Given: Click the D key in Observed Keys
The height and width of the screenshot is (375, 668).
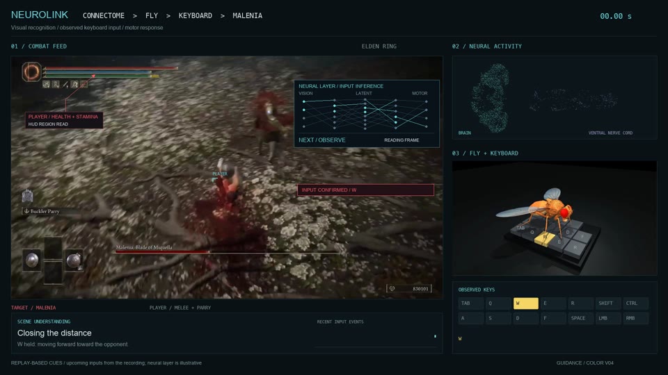Looking at the screenshot, I should coord(526,318).
